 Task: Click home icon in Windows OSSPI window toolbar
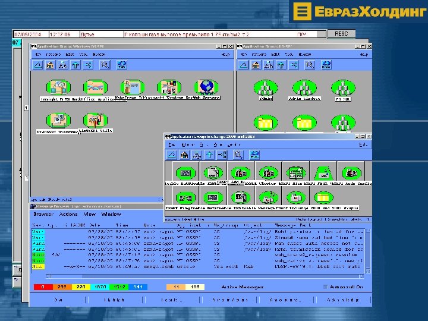coord(50,65)
